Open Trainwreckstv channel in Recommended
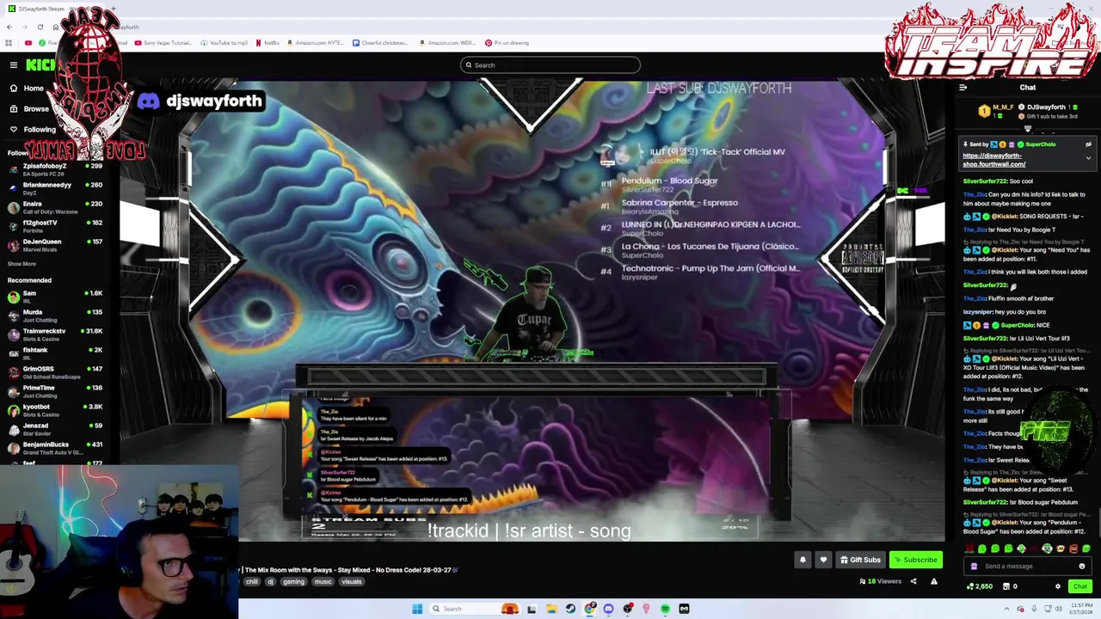Screen dimensions: 1101x619 click(x=55, y=334)
